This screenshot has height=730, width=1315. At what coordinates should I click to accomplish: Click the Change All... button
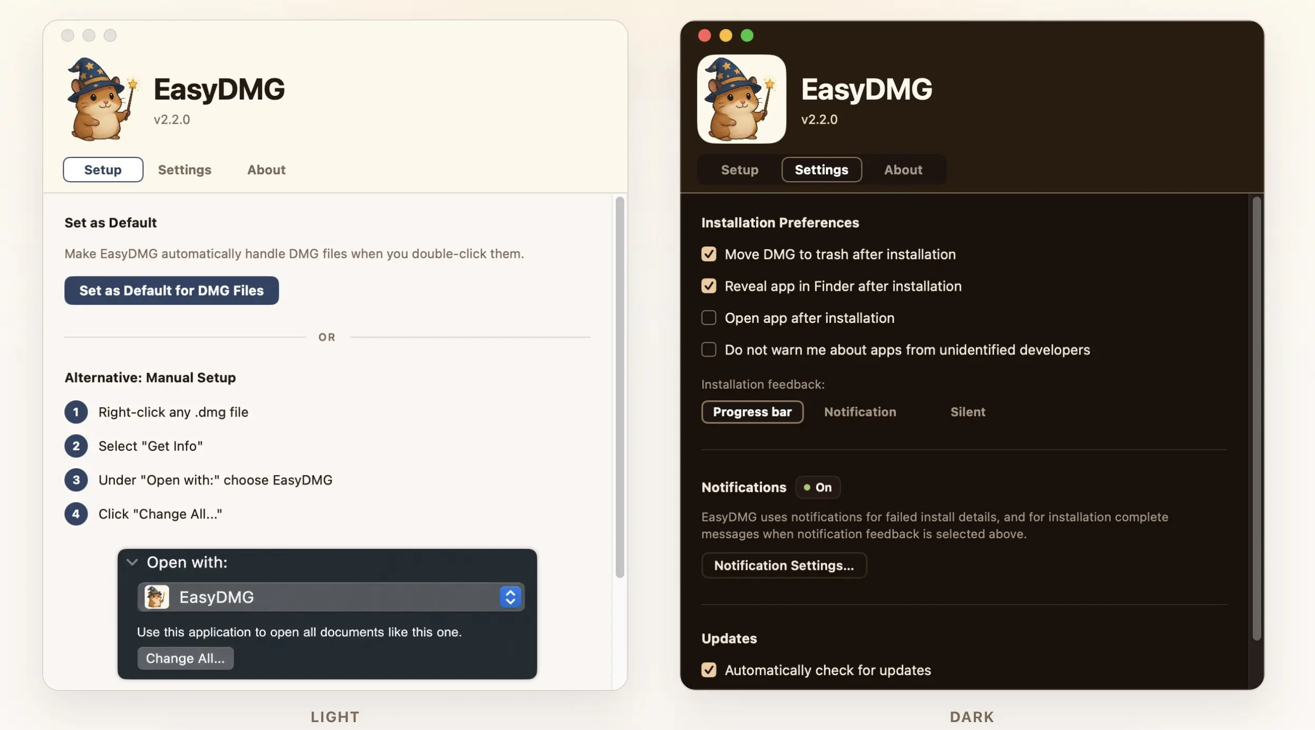click(x=185, y=658)
